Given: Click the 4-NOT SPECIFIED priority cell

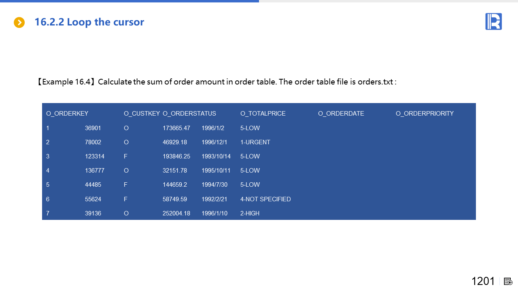Looking at the screenshot, I should pyautogui.click(x=265, y=199).
